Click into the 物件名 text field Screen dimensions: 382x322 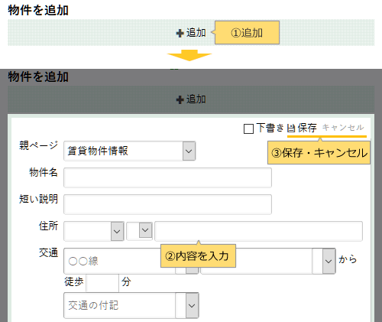pyautogui.click(x=167, y=177)
